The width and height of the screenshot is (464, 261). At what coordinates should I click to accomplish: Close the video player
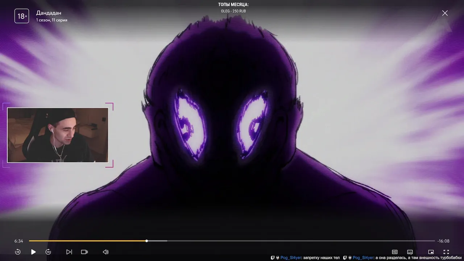point(445,13)
